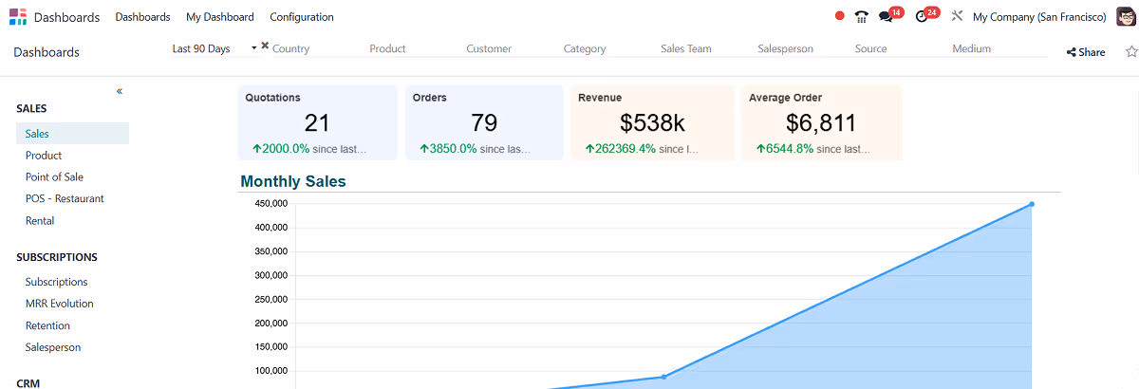Click the SUBSCRIPTIONS section header

point(57,257)
